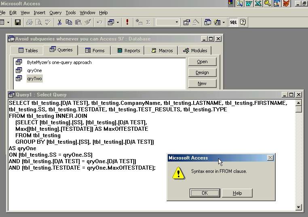Image resolution: width=308 pixels, height=217 pixels.
Task: Click the Cut scissors icon
Action: coord(59,22)
